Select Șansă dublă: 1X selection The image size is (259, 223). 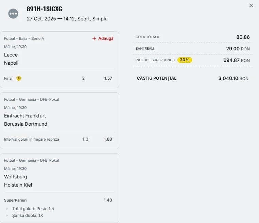(28, 216)
